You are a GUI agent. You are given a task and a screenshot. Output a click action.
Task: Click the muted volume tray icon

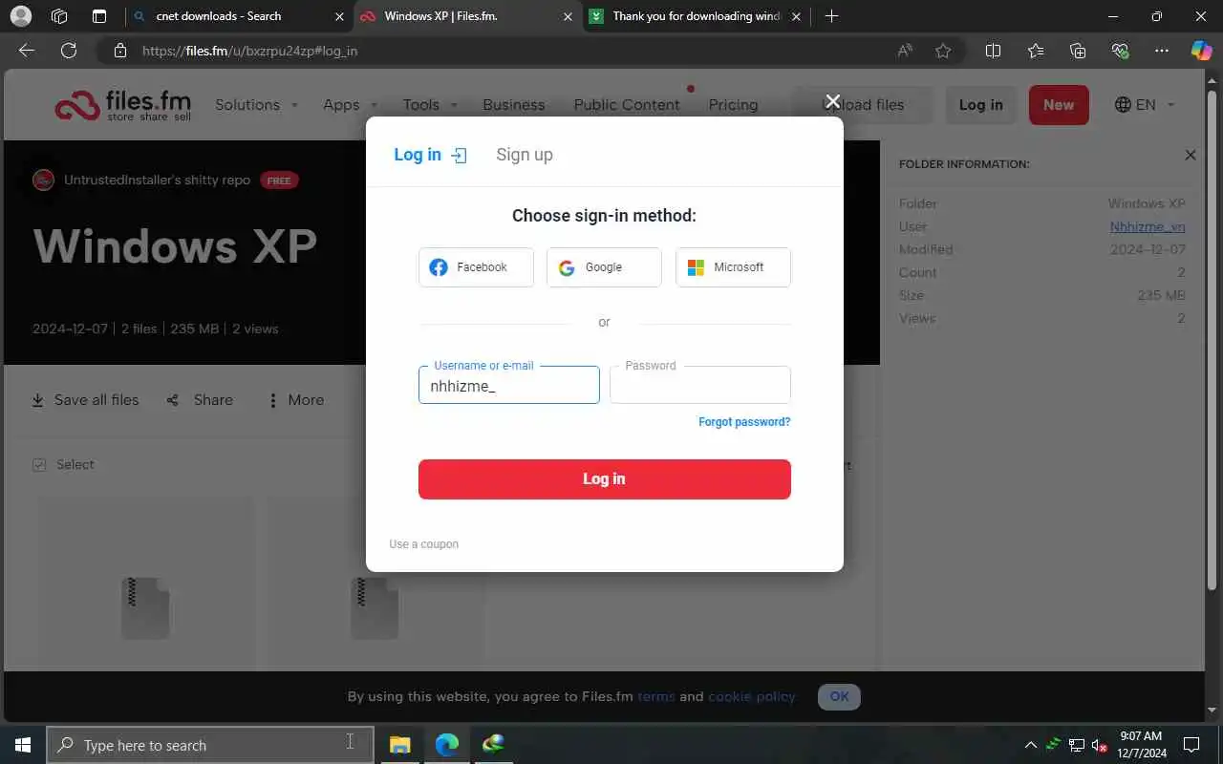tap(1099, 745)
